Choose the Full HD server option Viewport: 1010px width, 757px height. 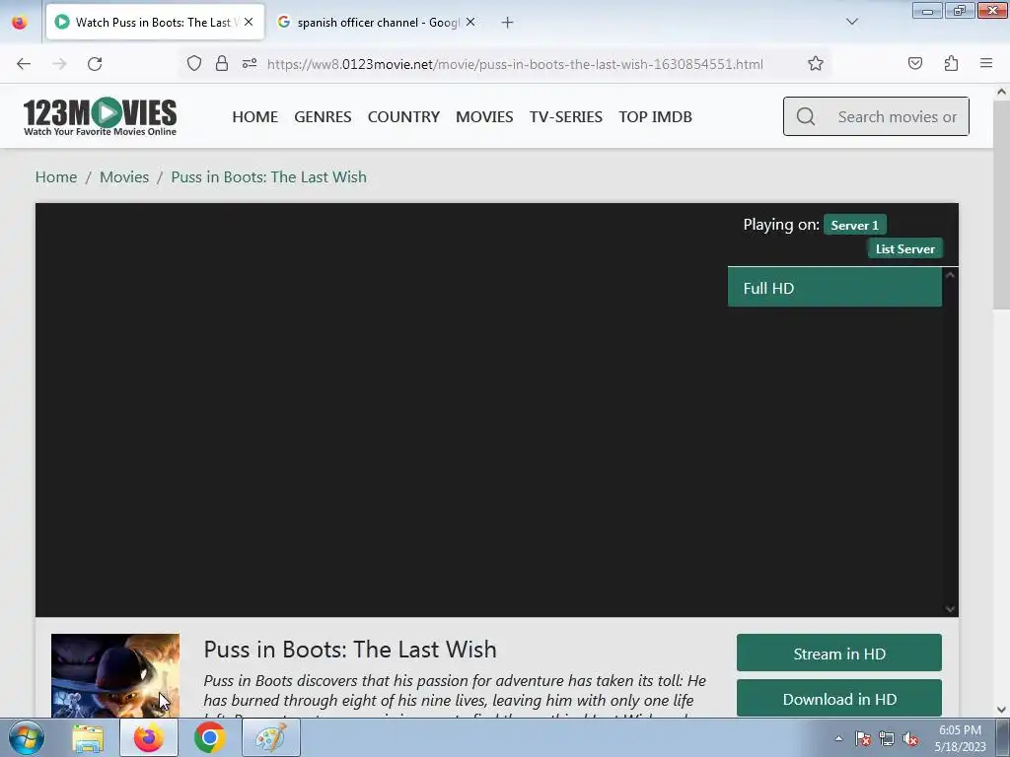(834, 288)
